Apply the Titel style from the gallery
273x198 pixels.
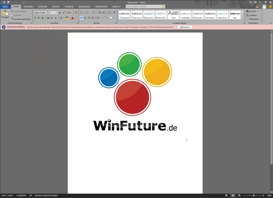click(173, 15)
